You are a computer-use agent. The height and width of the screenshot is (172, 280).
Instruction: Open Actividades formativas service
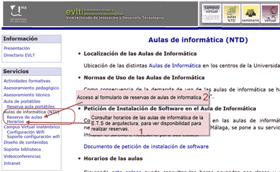(27, 81)
